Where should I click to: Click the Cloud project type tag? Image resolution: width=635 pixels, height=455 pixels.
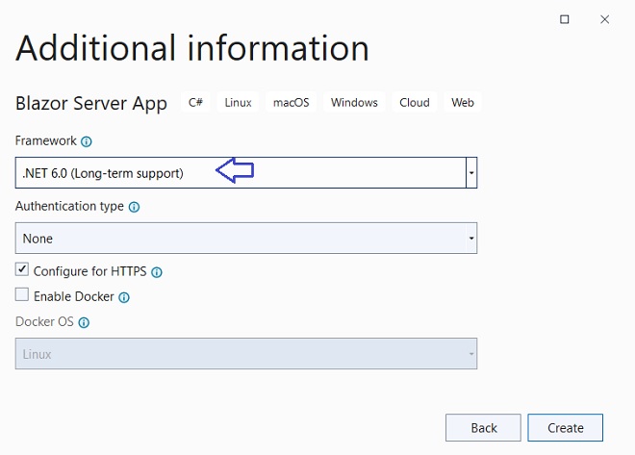point(415,102)
